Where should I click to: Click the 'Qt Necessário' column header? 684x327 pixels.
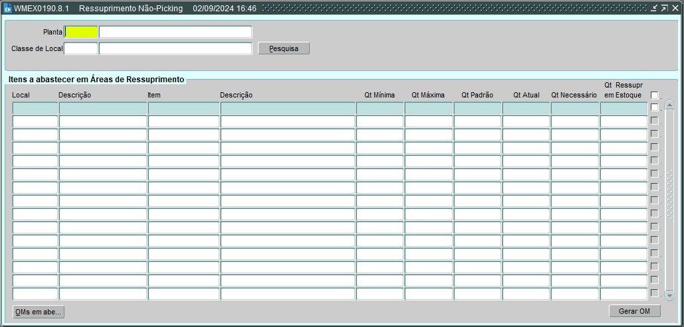[574, 95]
